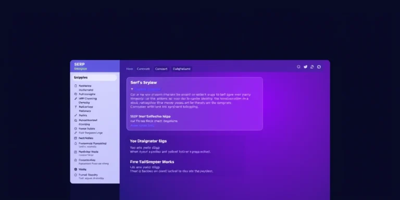Click the clock icon in the sidebar list
Viewport: 400px width, 200px height.
coord(76,129)
